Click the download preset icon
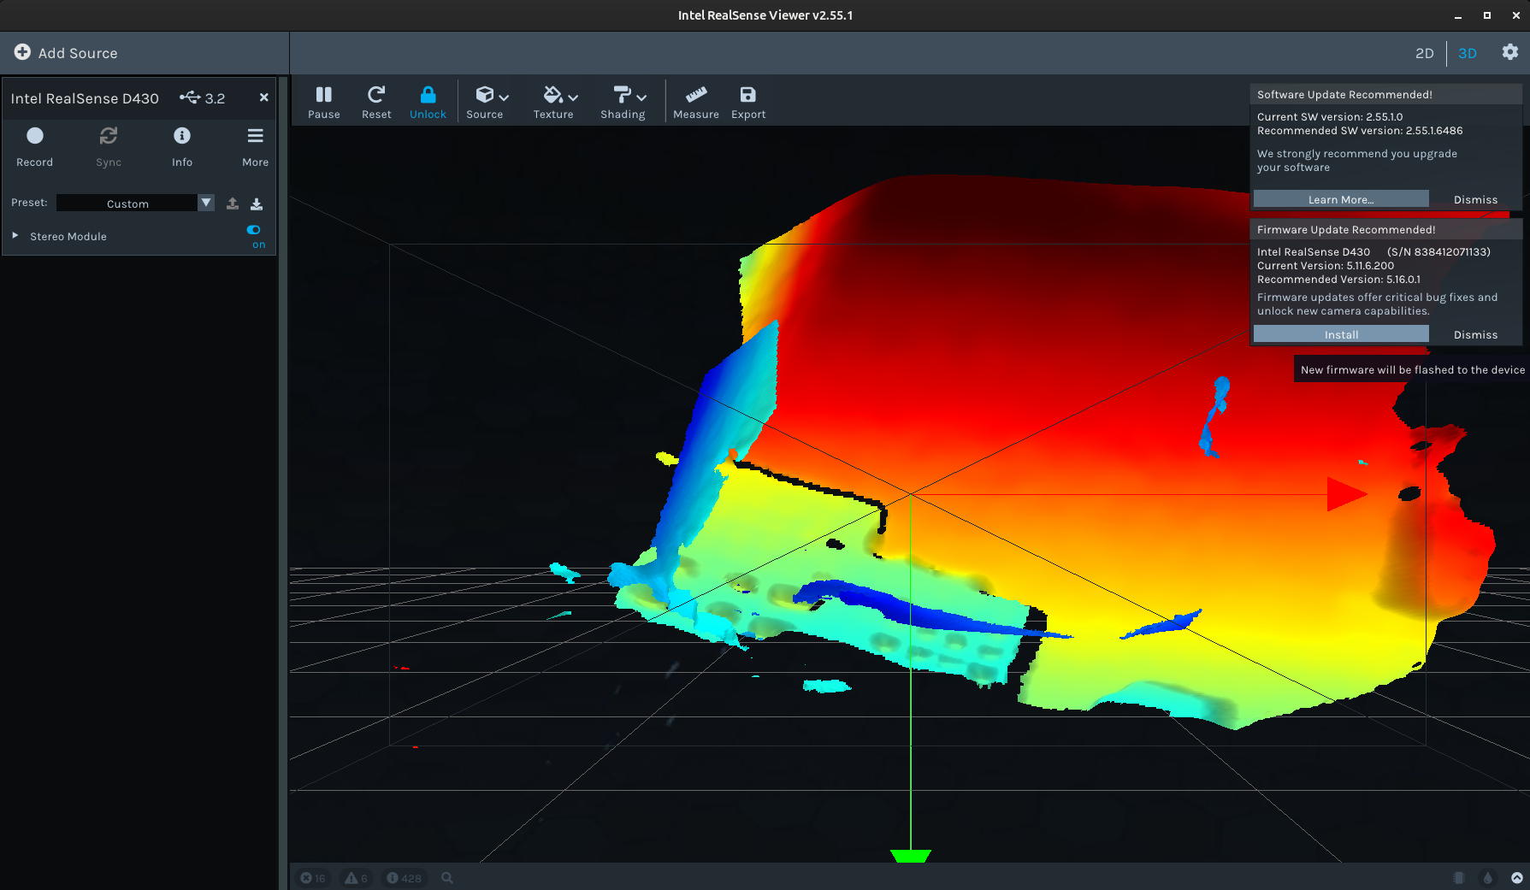 coord(256,203)
